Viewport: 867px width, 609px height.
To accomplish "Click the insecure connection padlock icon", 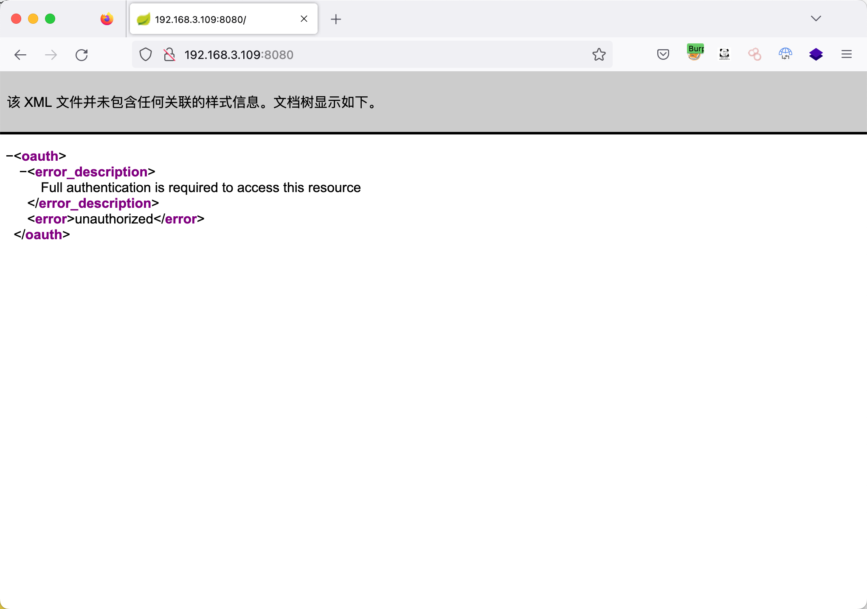I will coord(169,55).
